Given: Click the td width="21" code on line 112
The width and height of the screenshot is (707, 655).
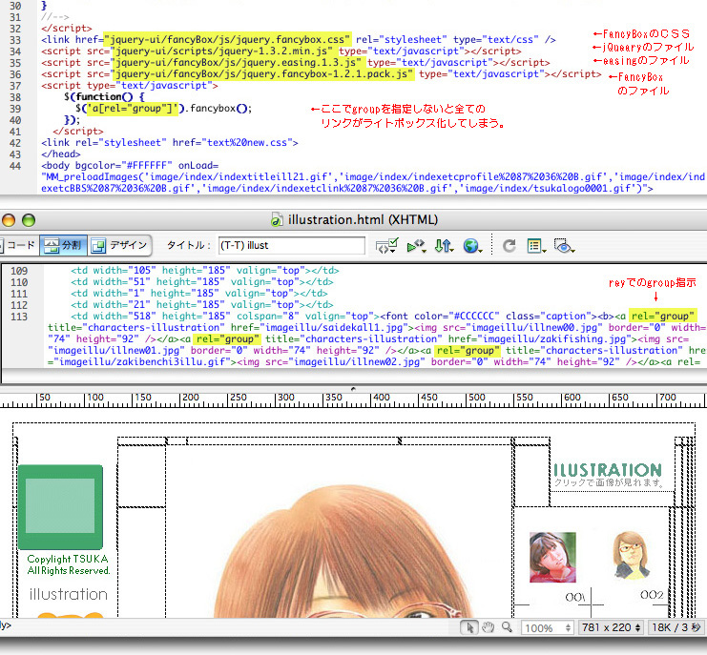Looking at the screenshot, I should 201,304.
